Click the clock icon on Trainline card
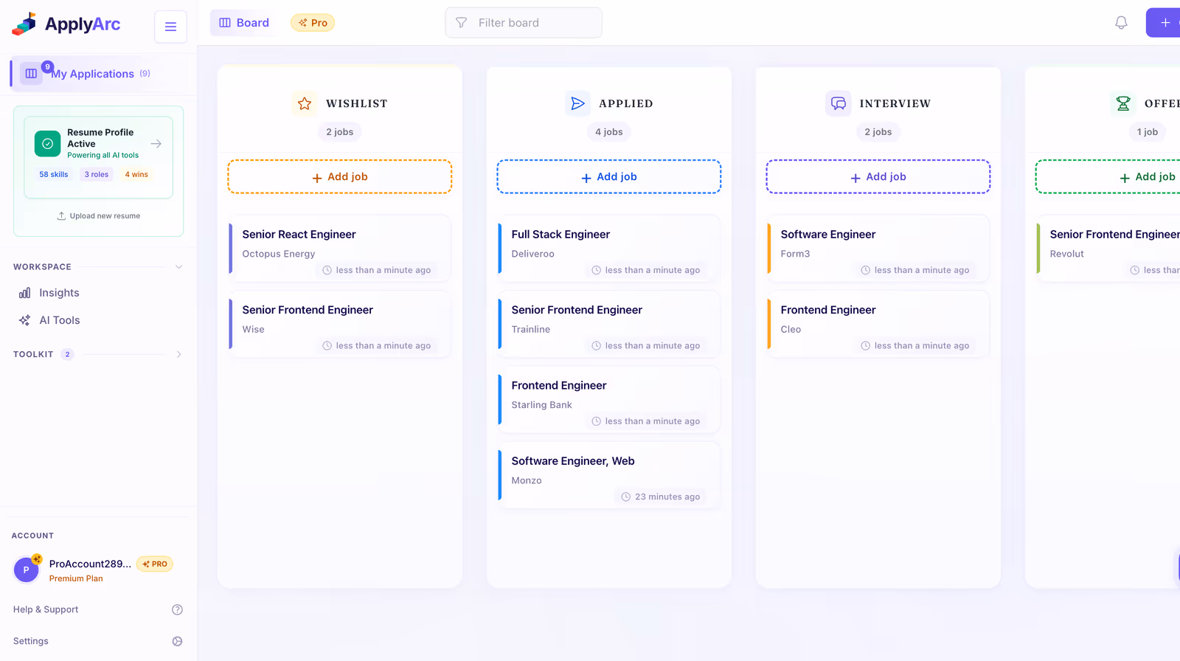 (x=596, y=346)
